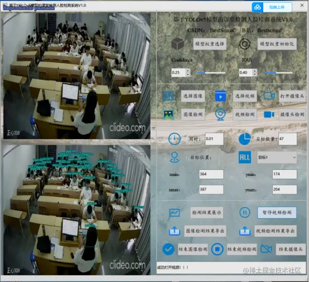309x282 pixels.
Task: Click the xmax field showing 387
Action: [211, 189]
